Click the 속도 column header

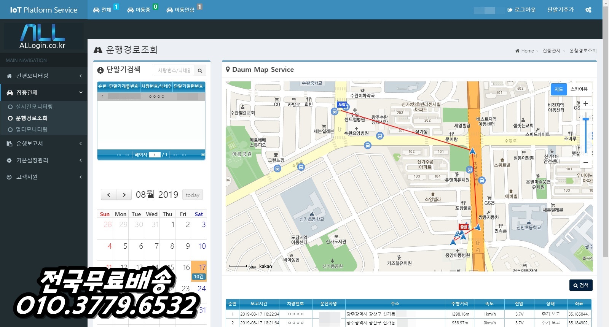pyautogui.click(x=489, y=304)
